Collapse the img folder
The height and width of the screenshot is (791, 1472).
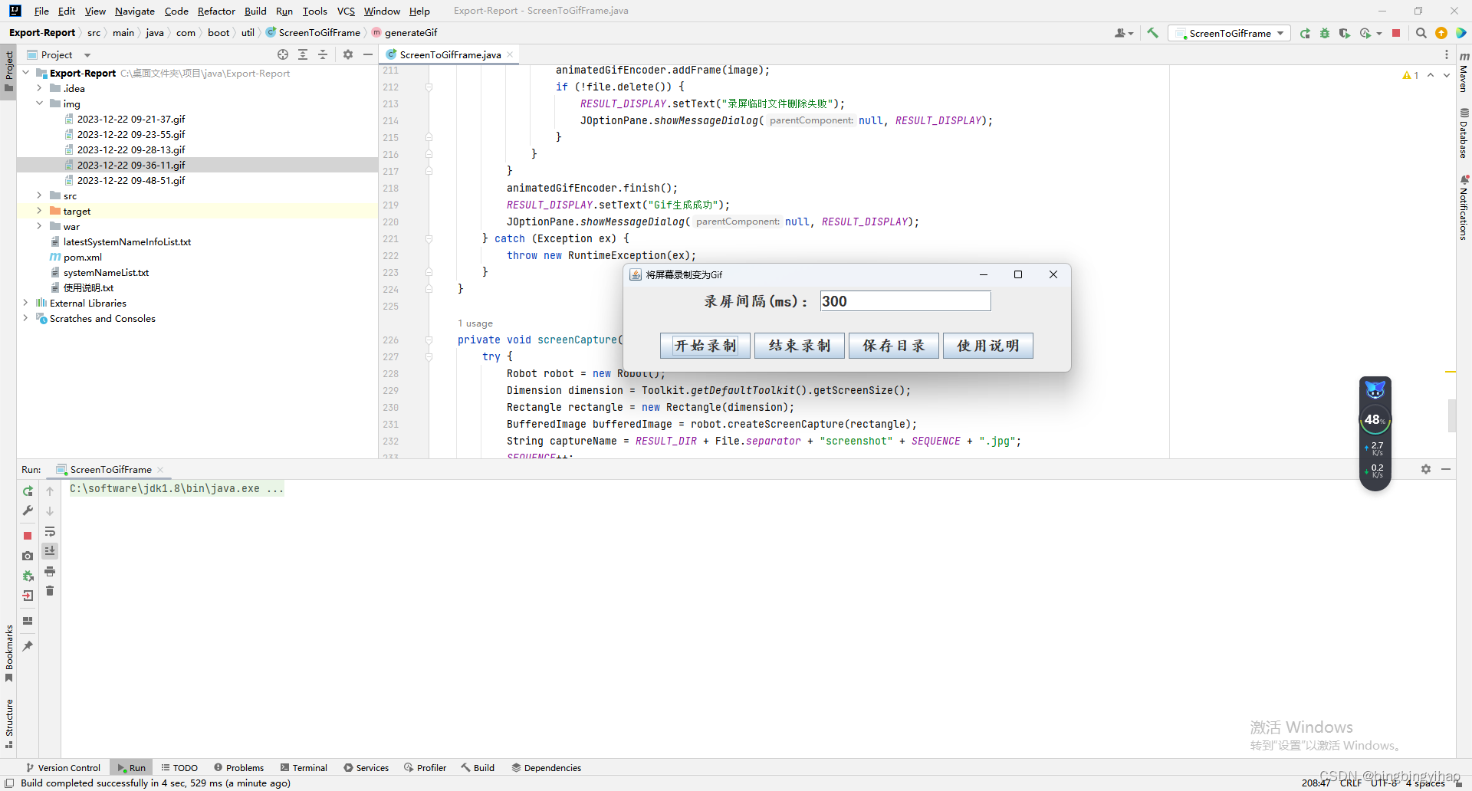[x=40, y=103]
